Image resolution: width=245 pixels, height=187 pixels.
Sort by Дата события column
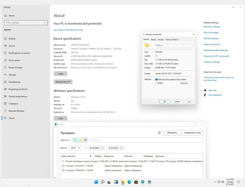coord(77,156)
